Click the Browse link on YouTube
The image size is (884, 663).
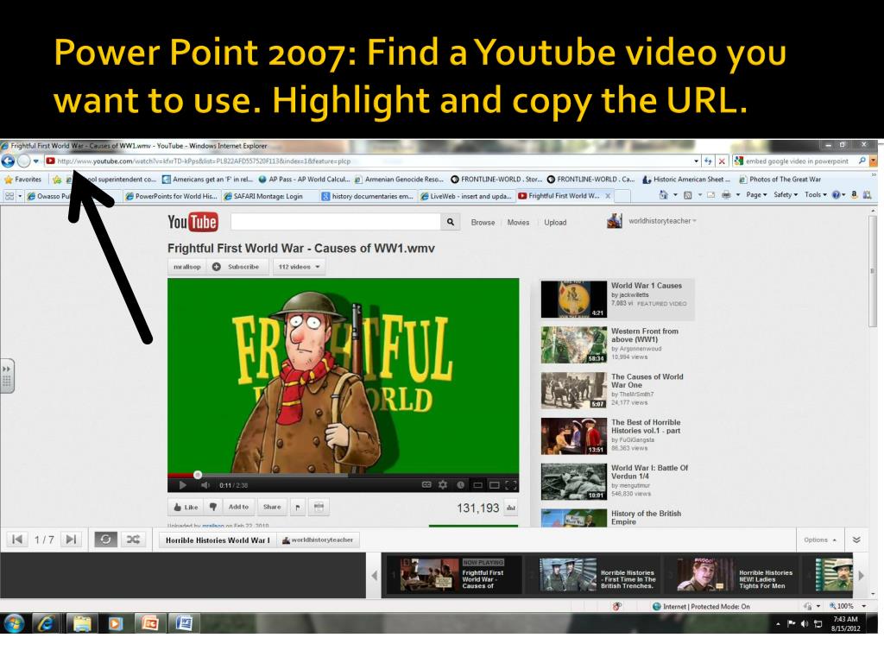(x=483, y=223)
